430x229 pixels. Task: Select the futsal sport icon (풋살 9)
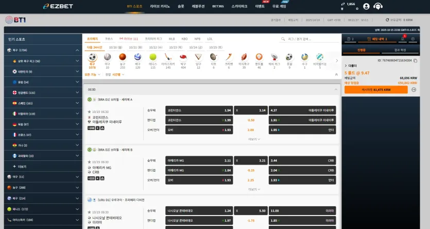(x=289, y=57)
